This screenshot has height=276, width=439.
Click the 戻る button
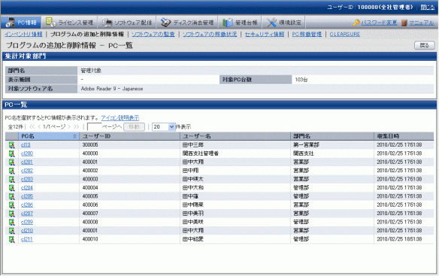425,45
